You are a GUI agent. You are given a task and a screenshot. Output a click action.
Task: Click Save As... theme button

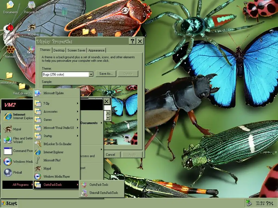106,74
